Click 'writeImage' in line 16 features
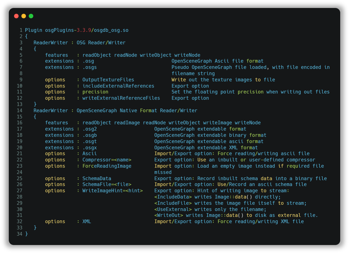This screenshot has width=349, height=253. click(217, 123)
